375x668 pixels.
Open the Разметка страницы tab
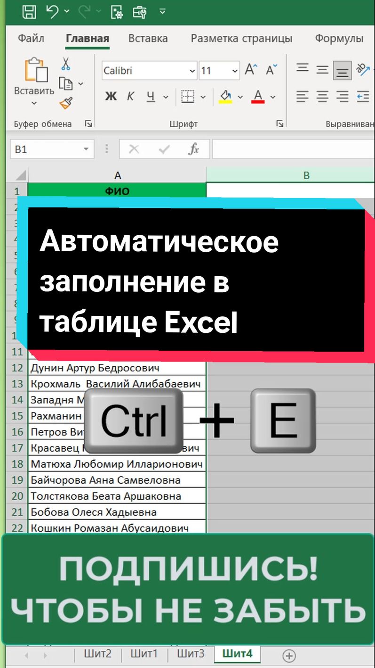pyautogui.click(x=241, y=39)
